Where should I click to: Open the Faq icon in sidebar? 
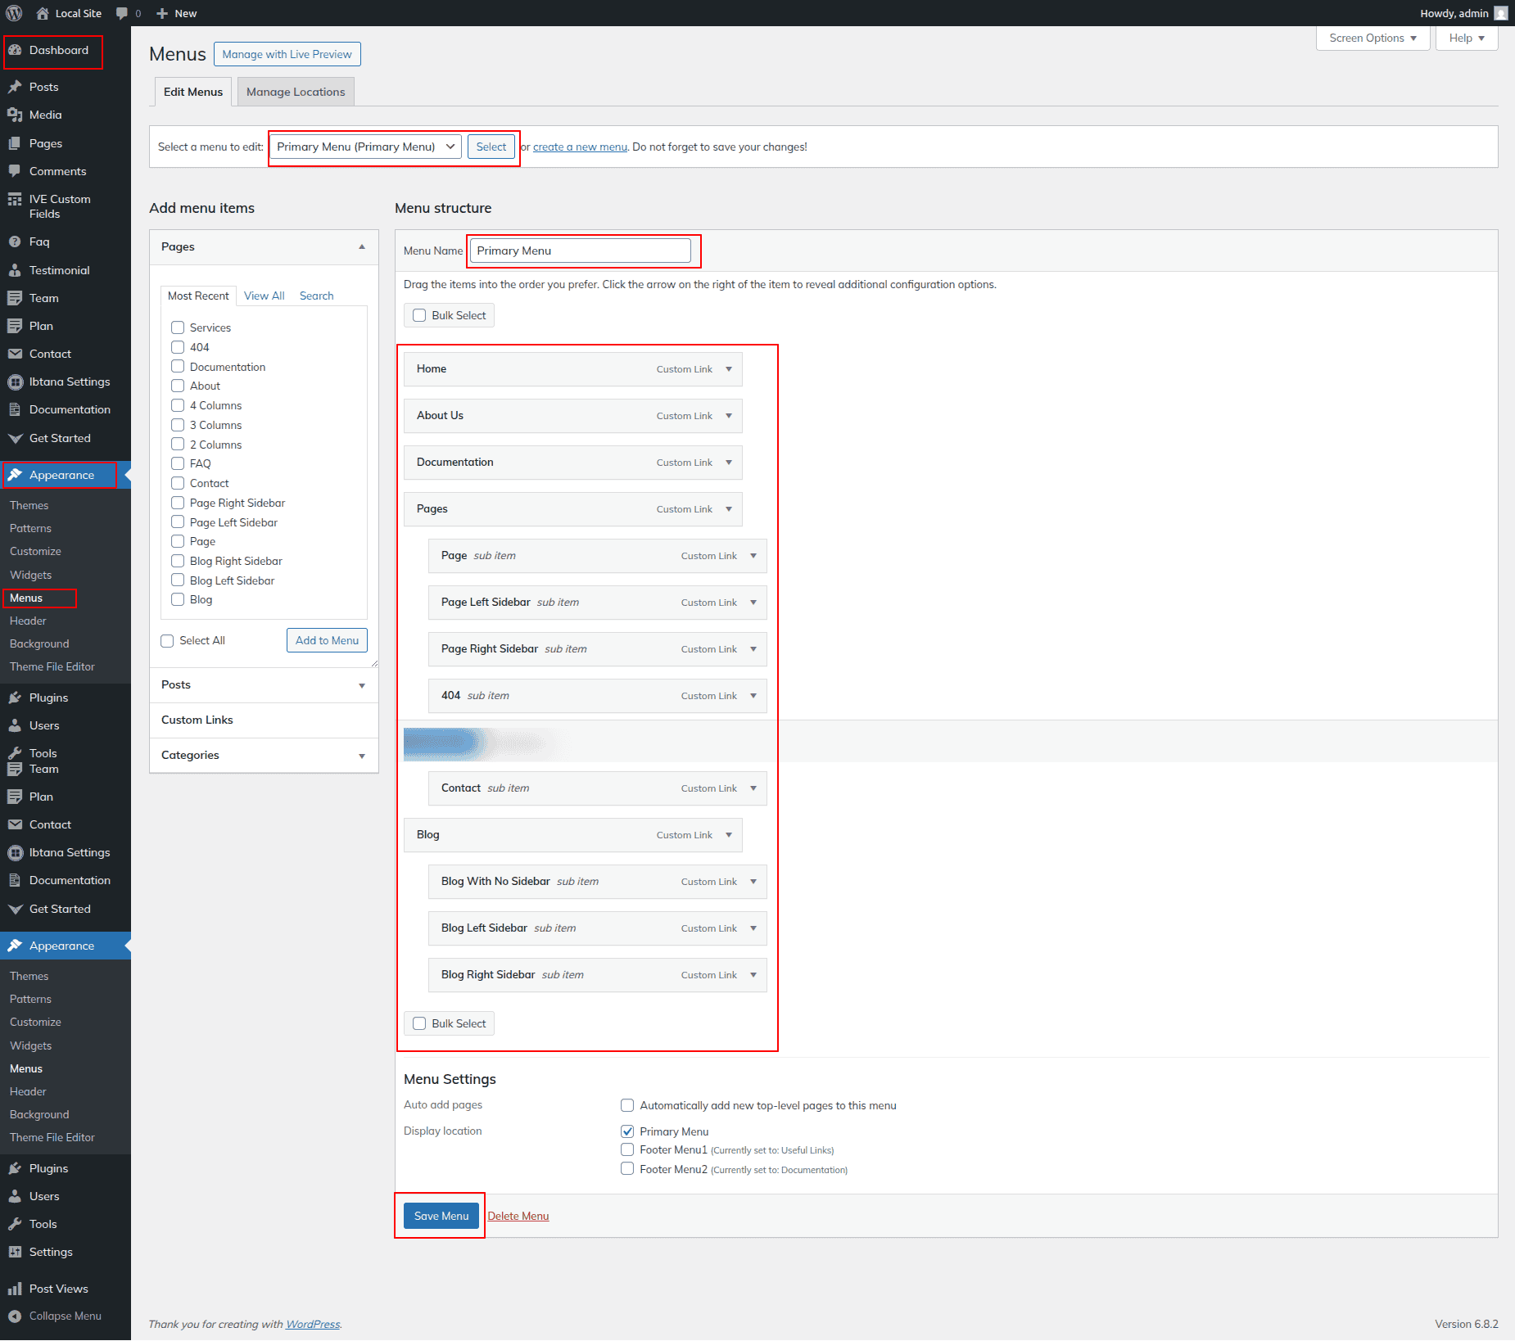(x=15, y=242)
